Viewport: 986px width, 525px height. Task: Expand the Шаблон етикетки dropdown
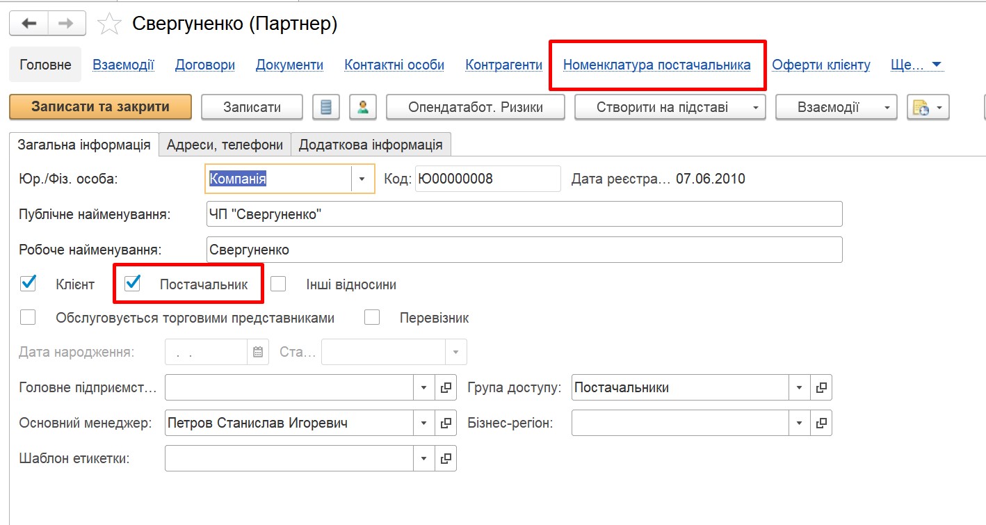tap(425, 458)
